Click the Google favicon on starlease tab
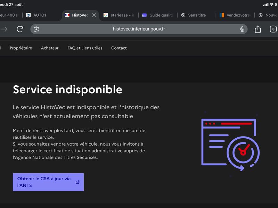Viewport: 278px width, 208px height. pyautogui.click(x=106, y=15)
